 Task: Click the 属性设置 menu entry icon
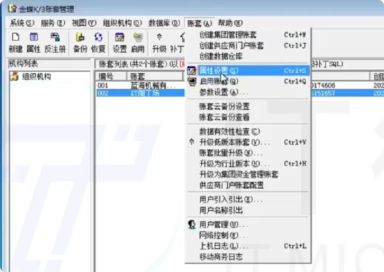point(191,70)
